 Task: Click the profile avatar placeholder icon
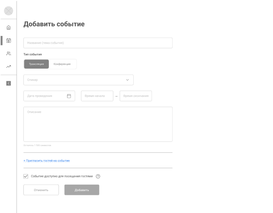click(x=8, y=11)
